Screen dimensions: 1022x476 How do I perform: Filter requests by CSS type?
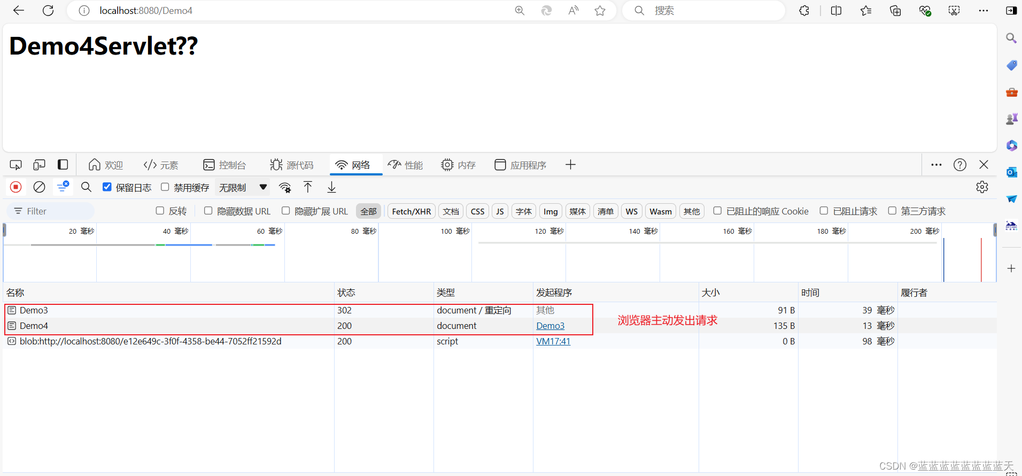click(x=477, y=211)
